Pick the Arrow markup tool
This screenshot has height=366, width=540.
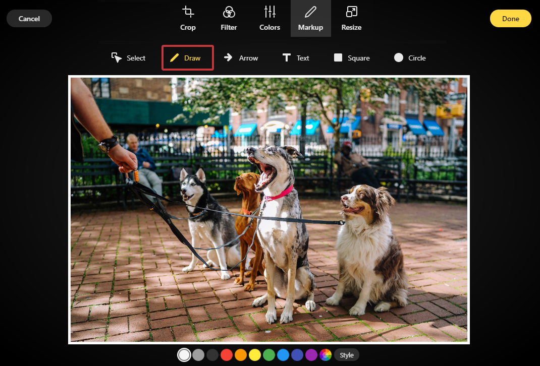pyautogui.click(x=241, y=58)
